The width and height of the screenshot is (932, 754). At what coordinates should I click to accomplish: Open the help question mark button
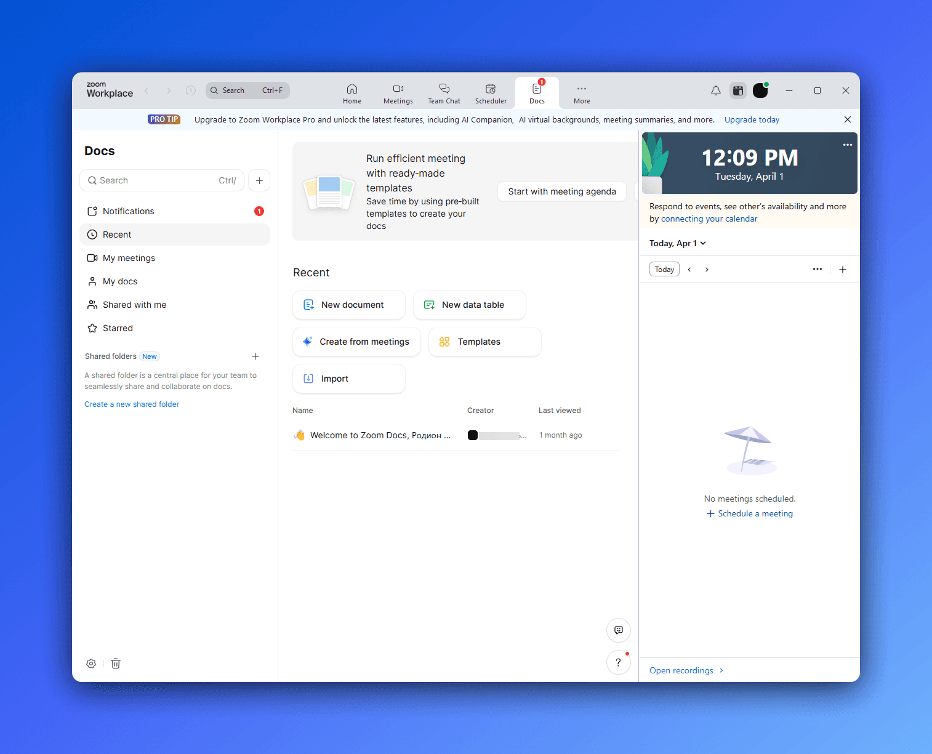[x=619, y=663]
